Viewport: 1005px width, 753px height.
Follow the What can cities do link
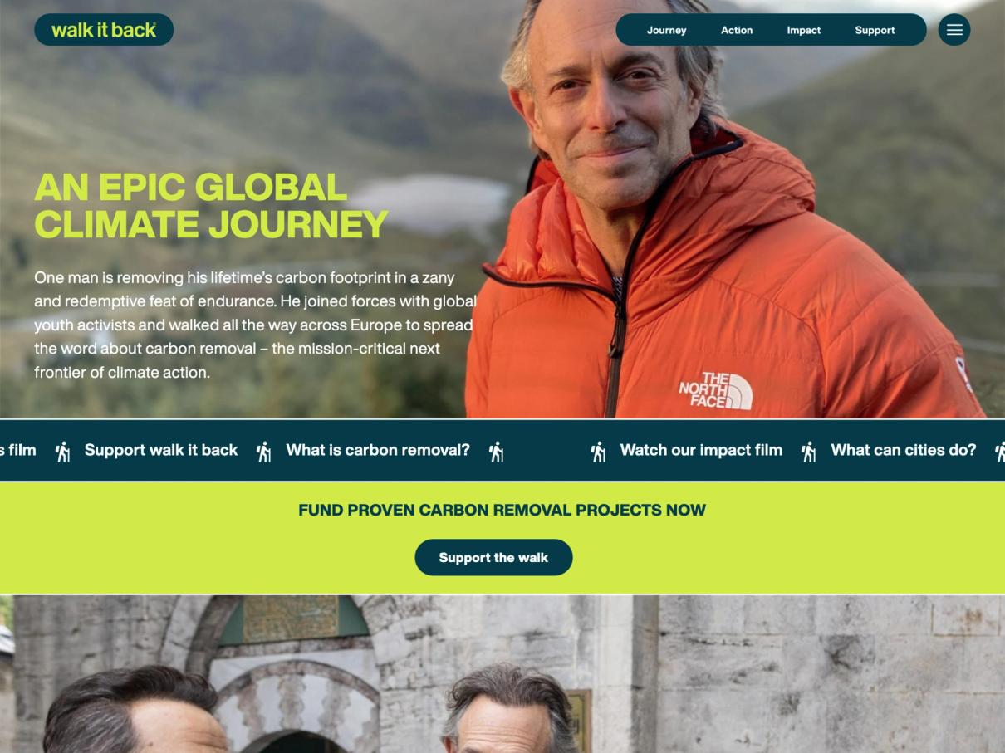[904, 450]
